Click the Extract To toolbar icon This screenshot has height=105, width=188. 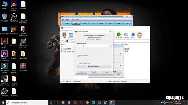[x=71, y=36]
